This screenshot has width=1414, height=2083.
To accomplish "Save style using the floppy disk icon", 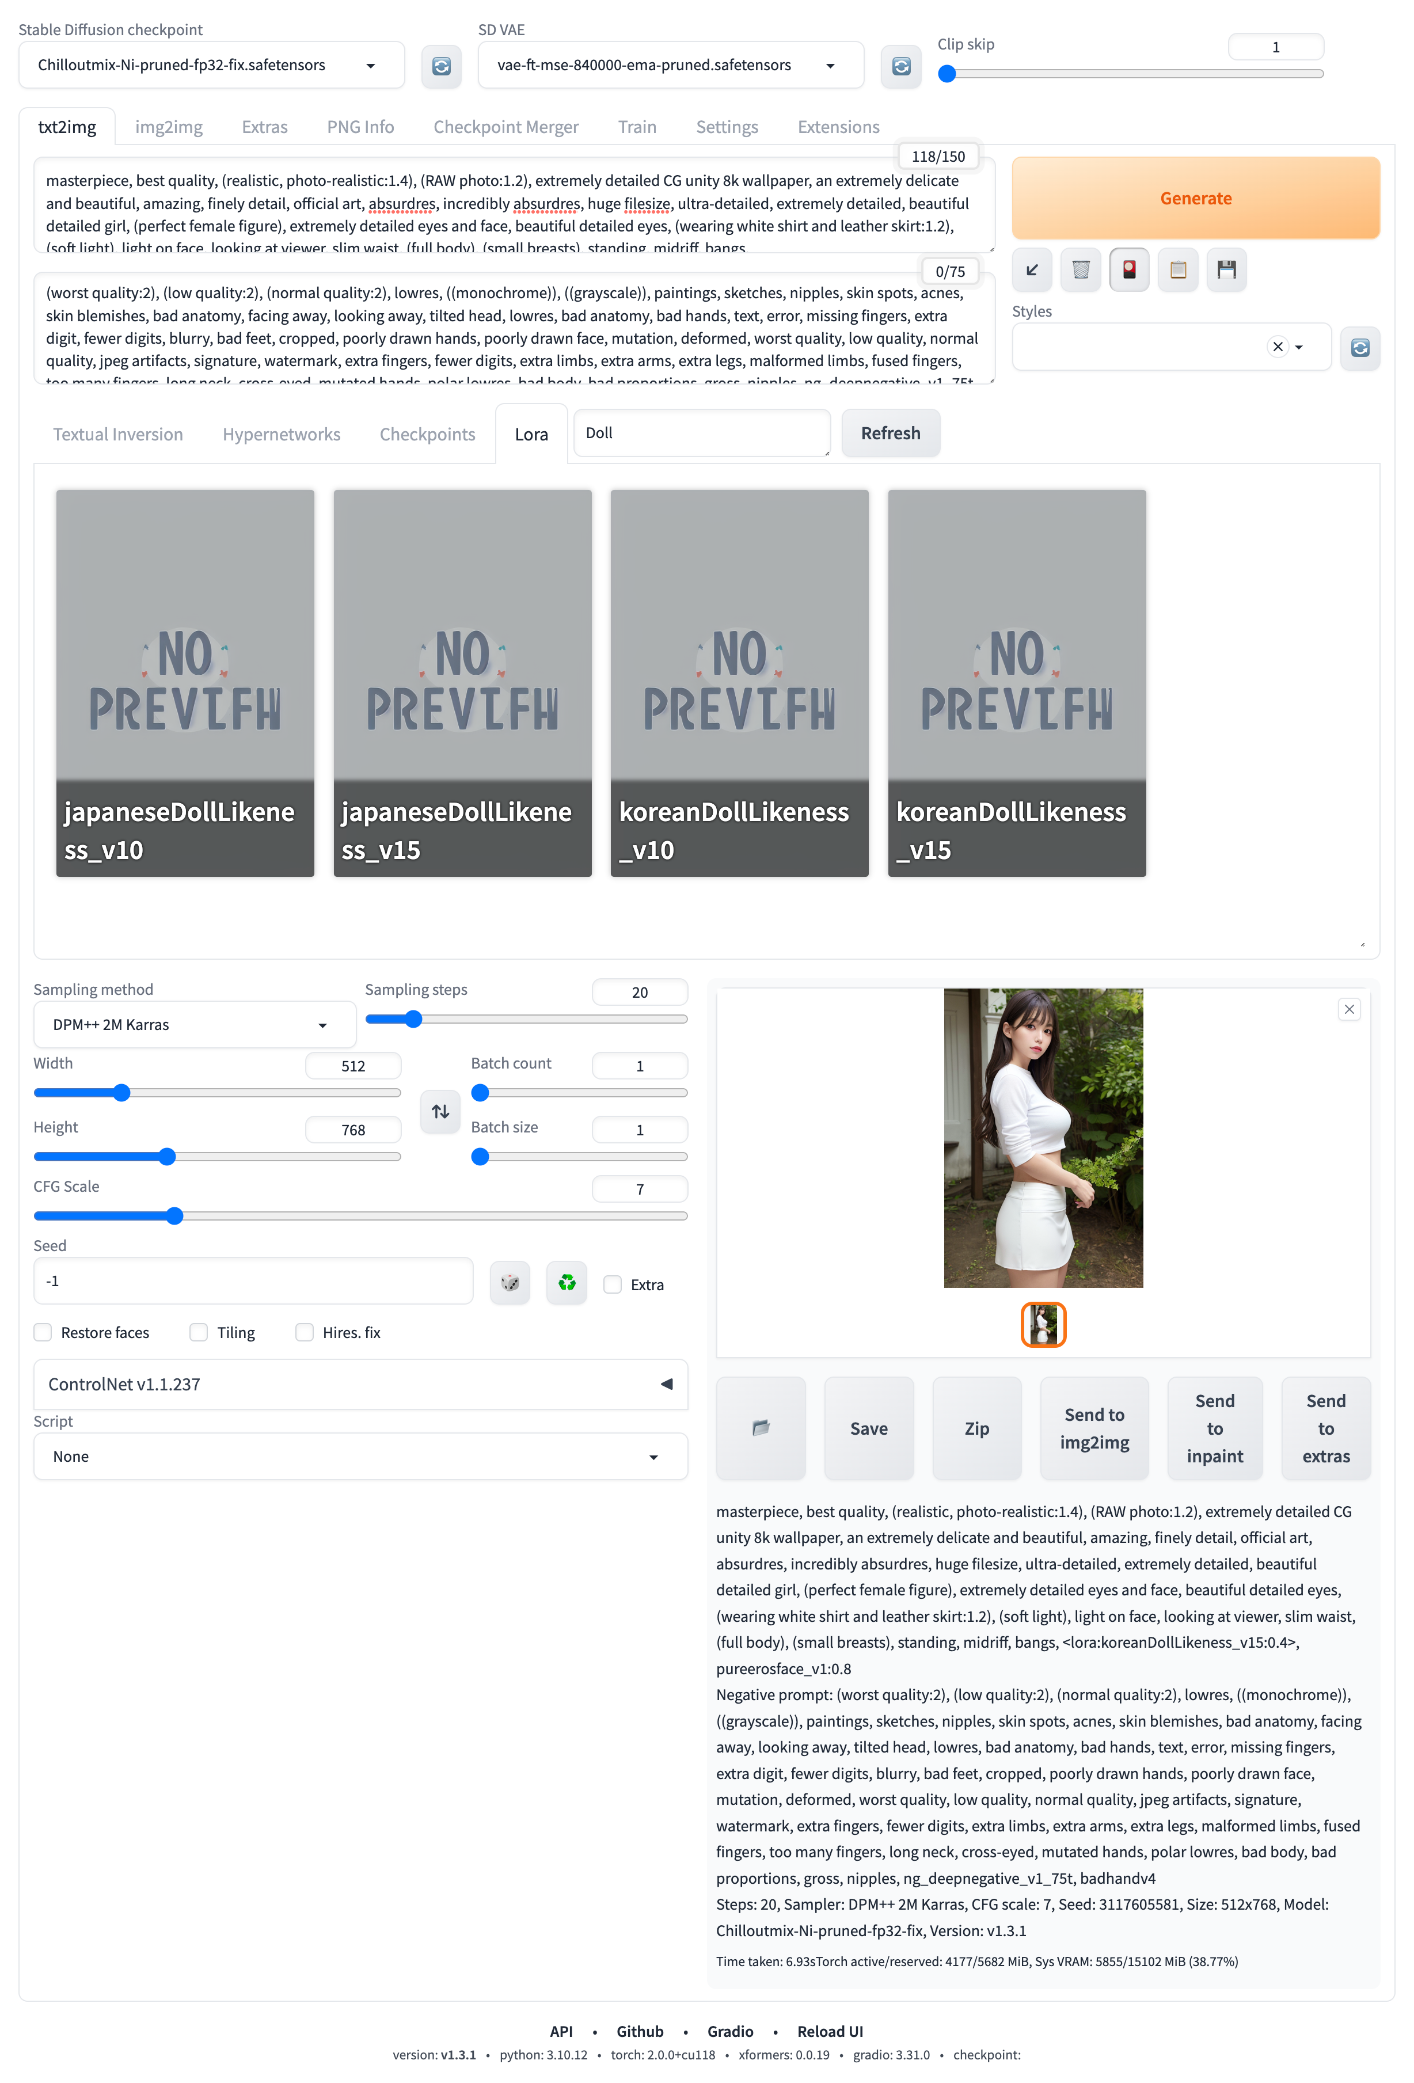I will pos(1226,270).
